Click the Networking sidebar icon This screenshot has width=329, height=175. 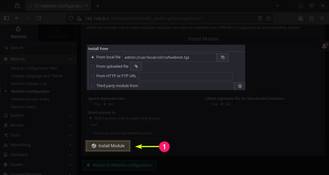click(x=6, y=145)
